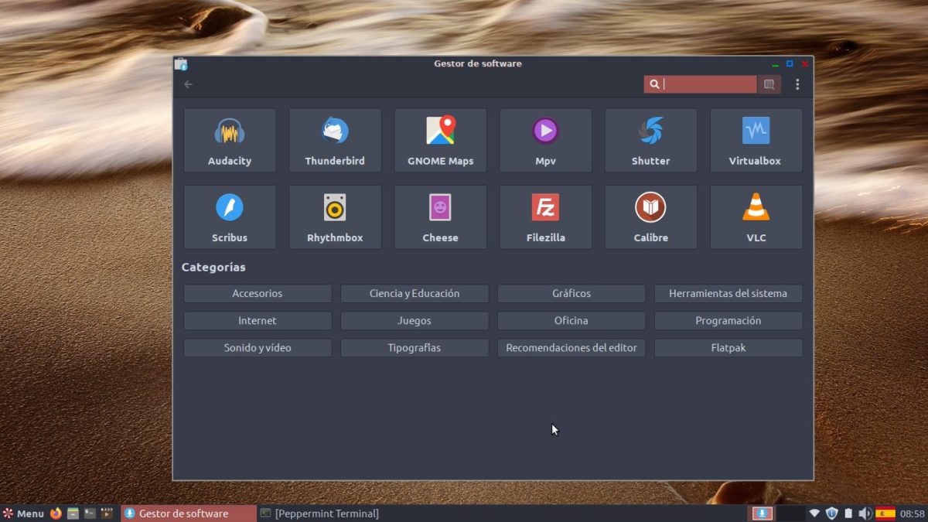The image size is (928, 522).
Task: Open the Audacity app tile
Action: pyautogui.click(x=230, y=140)
